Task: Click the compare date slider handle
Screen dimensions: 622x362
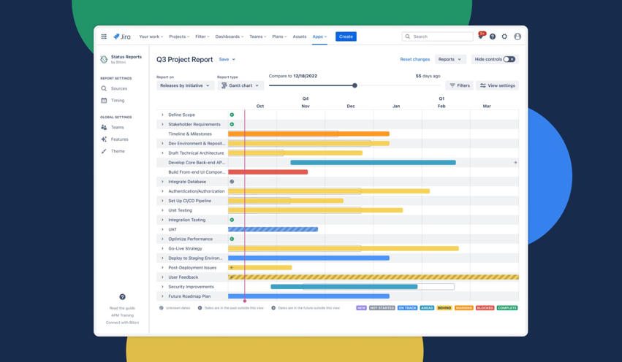Action: (x=355, y=85)
